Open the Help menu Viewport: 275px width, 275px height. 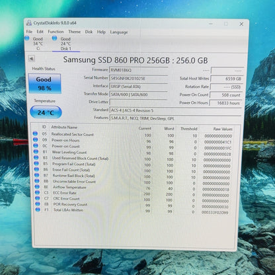[x=101, y=32]
